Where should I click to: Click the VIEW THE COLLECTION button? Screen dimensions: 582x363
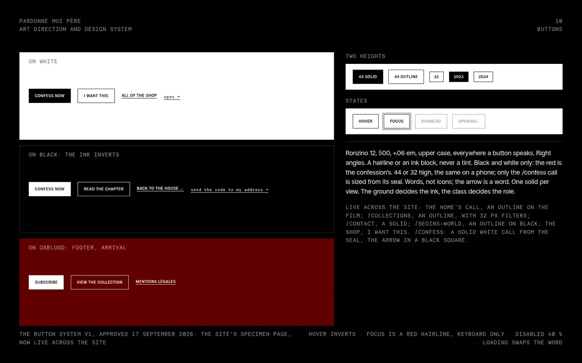pos(100,283)
